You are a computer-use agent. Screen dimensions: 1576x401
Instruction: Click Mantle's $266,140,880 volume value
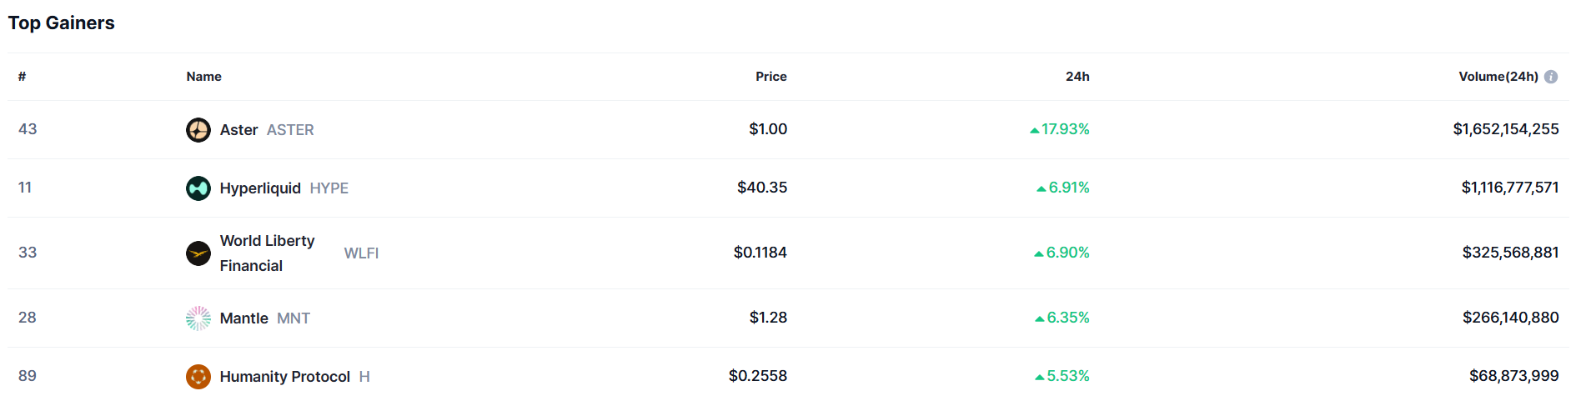[x=1510, y=318]
